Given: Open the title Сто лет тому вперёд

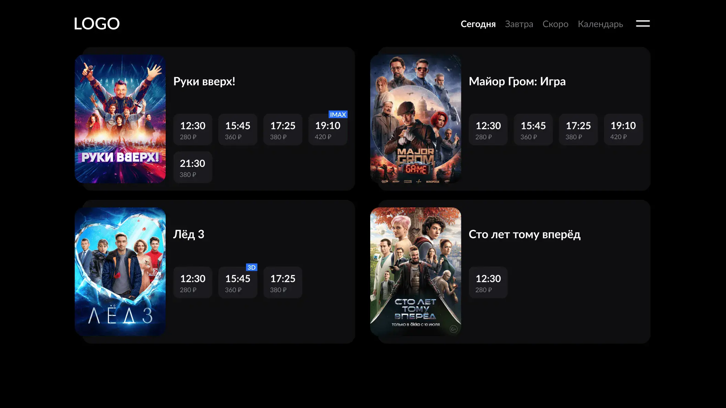Looking at the screenshot, I should (525, 234).
